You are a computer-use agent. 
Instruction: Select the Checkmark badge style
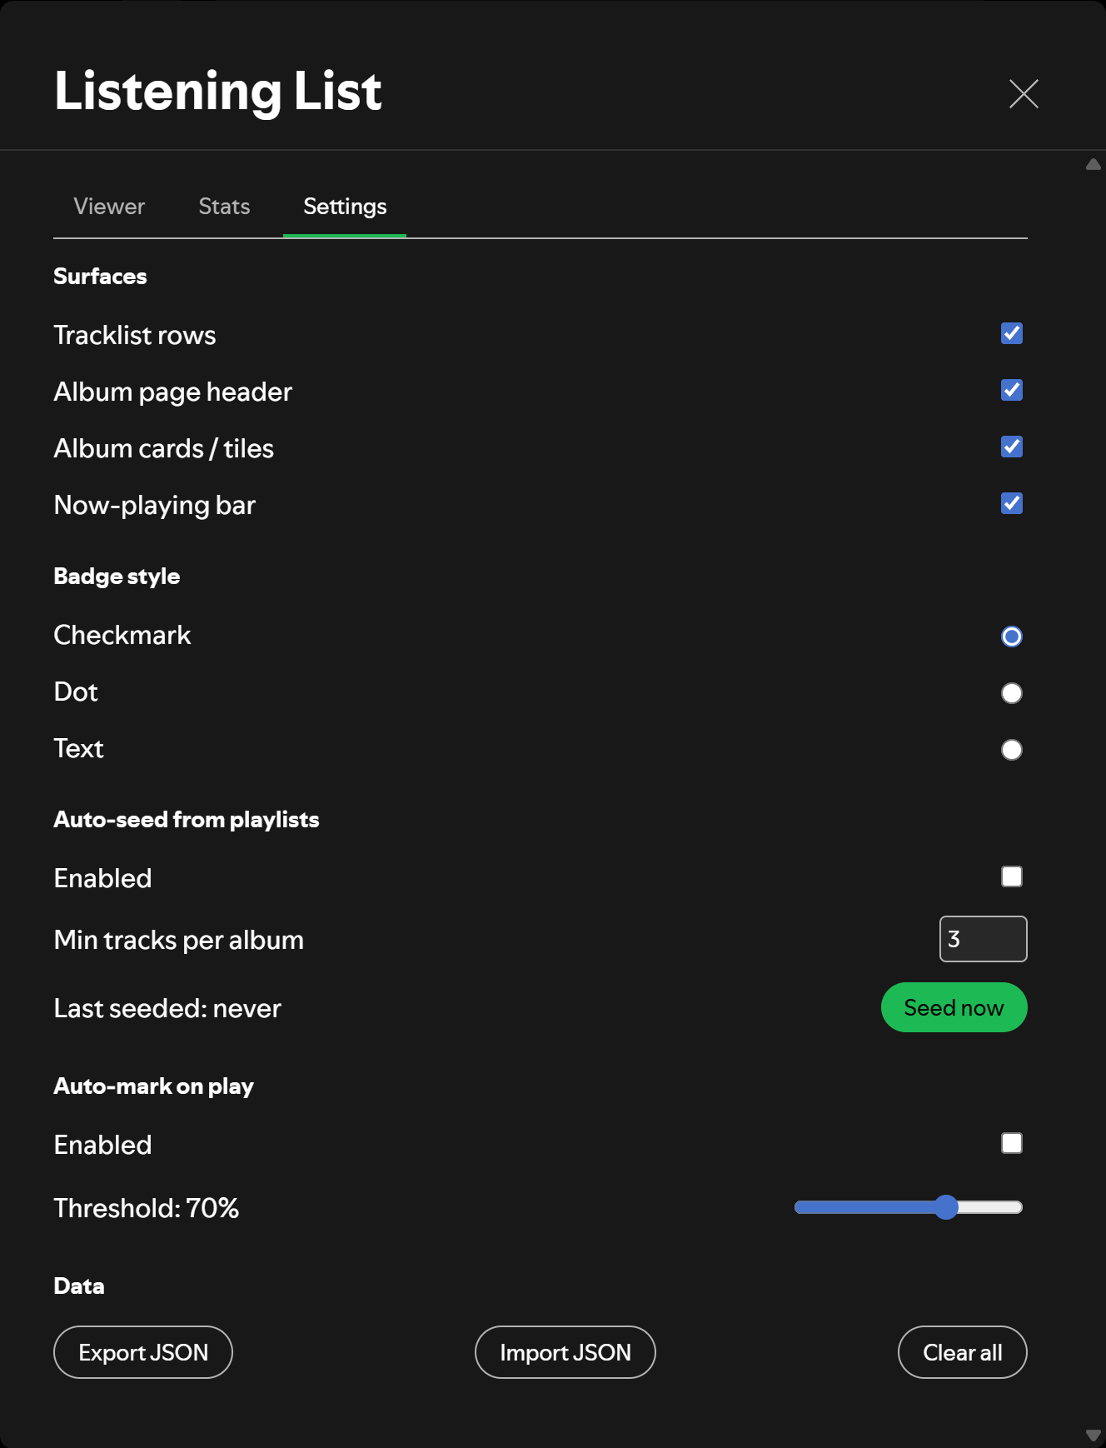point(1012,637)
